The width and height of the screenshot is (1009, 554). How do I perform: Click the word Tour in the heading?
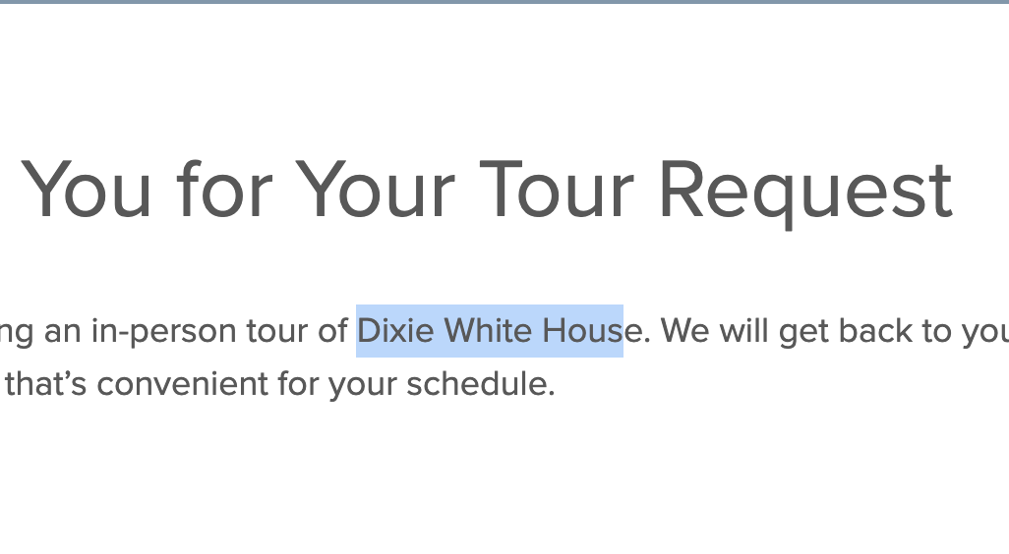click(x=557, y=190)
